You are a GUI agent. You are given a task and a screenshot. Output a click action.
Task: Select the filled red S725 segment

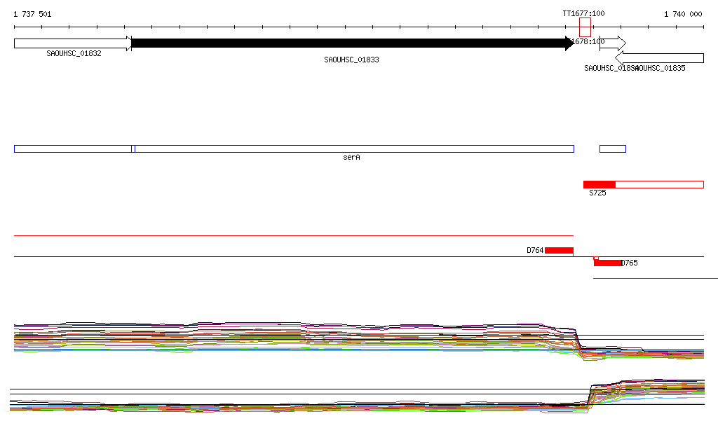pos(599,184)
